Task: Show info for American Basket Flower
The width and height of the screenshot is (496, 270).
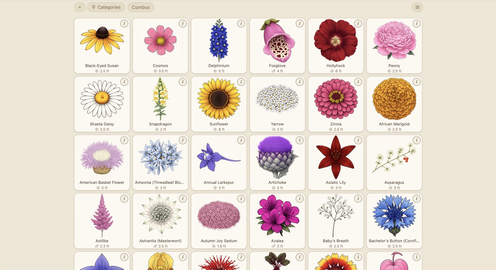Action: point(124,140)
